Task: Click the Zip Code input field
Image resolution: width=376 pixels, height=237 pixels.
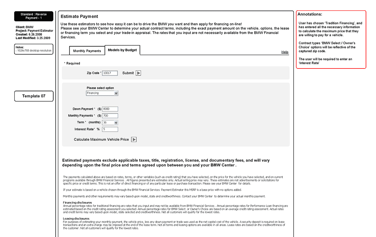Action: (110, 73)
